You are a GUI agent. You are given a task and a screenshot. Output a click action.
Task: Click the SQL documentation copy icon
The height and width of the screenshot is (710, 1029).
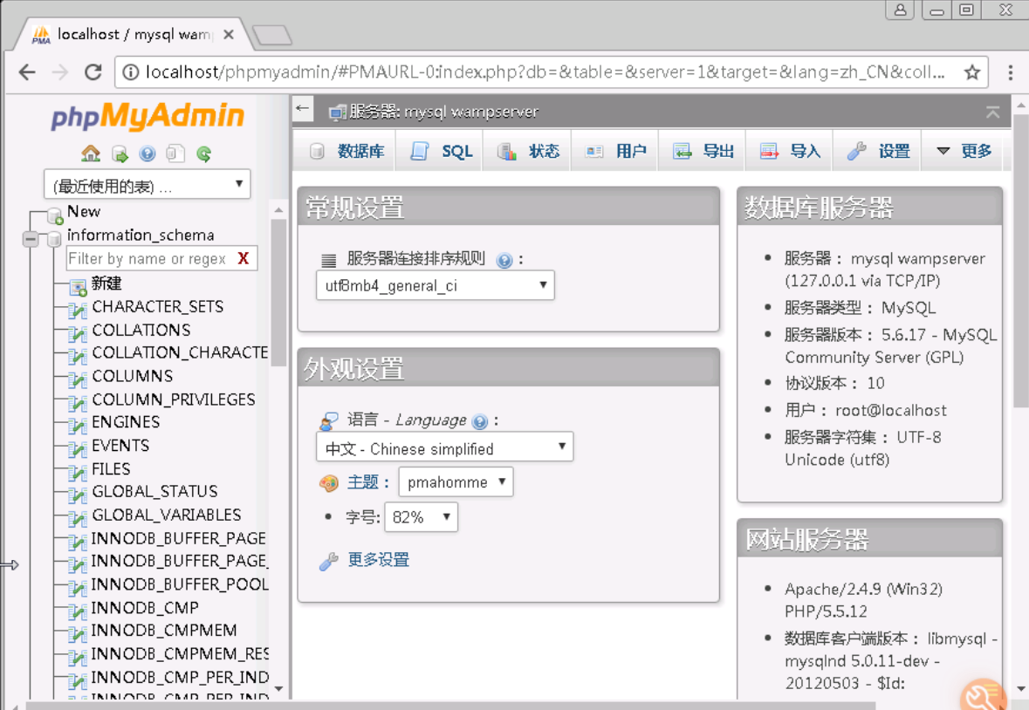175,154
